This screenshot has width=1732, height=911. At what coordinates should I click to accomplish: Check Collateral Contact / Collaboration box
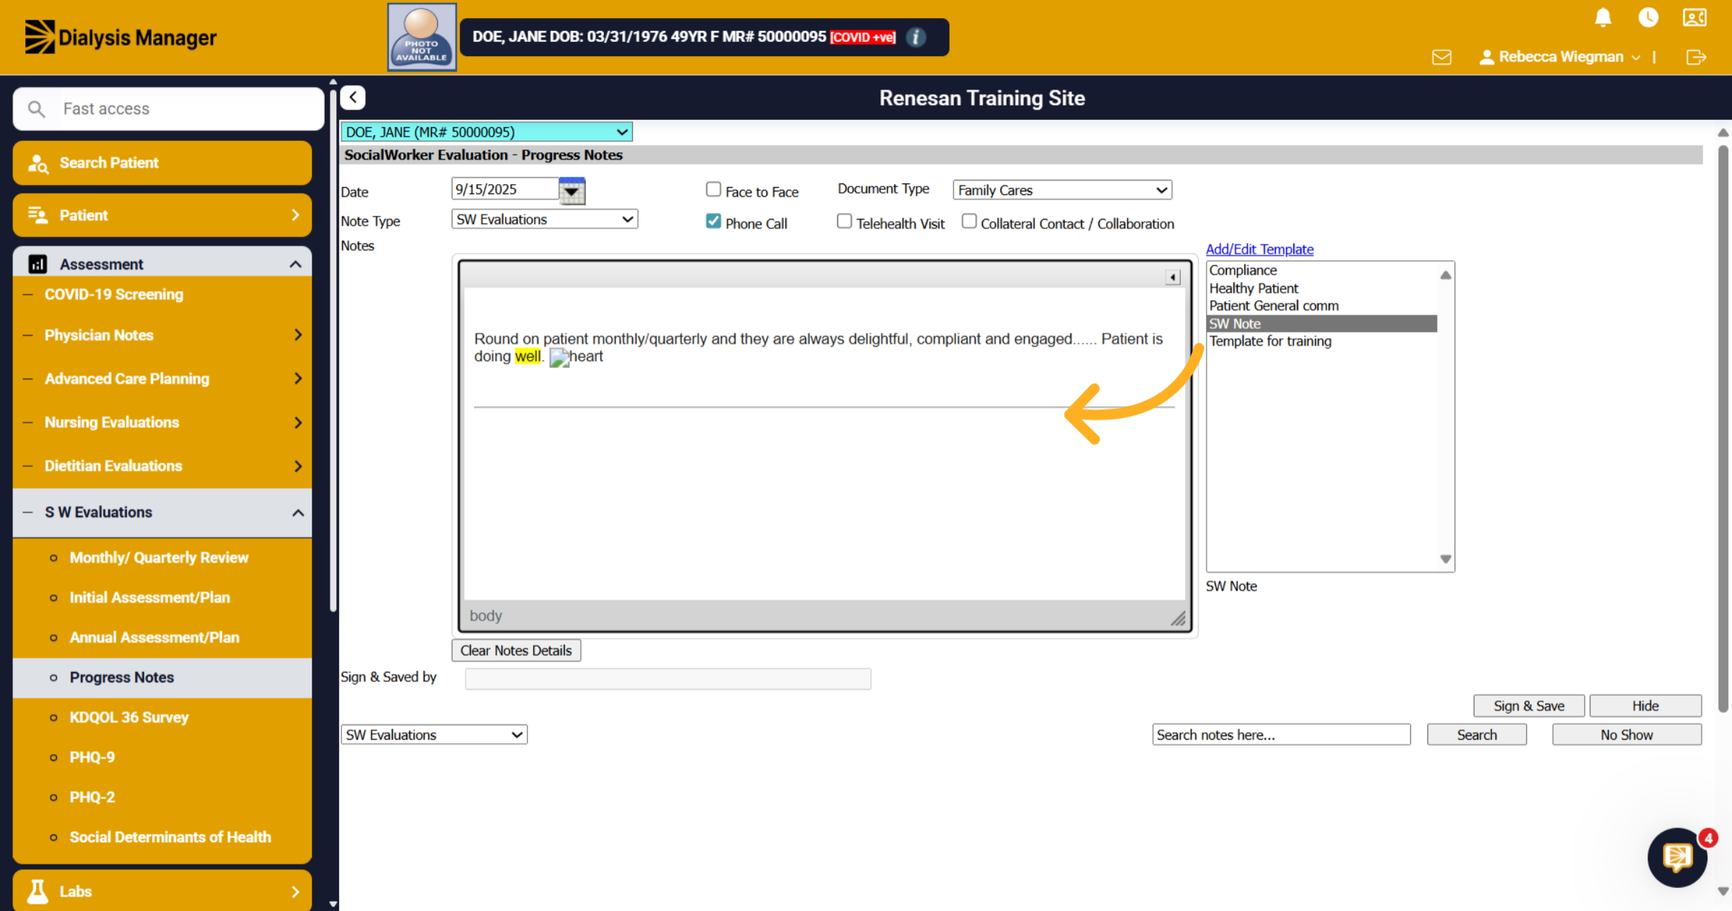click(968, 221)
